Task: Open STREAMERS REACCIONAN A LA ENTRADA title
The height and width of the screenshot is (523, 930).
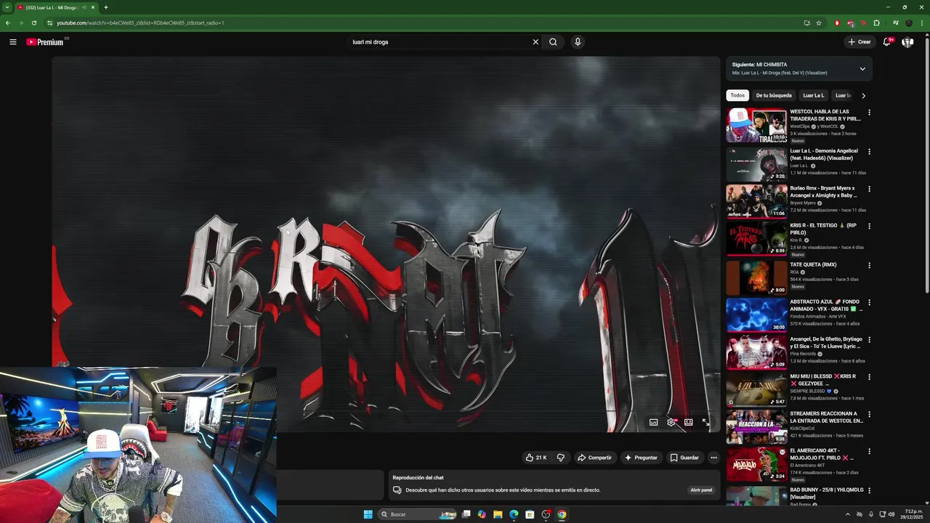Action: click(826, 417)
